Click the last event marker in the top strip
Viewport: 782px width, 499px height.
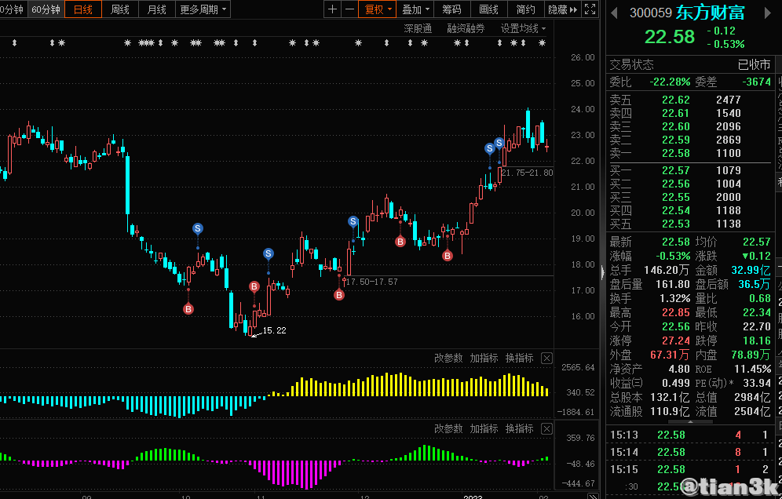542,43
